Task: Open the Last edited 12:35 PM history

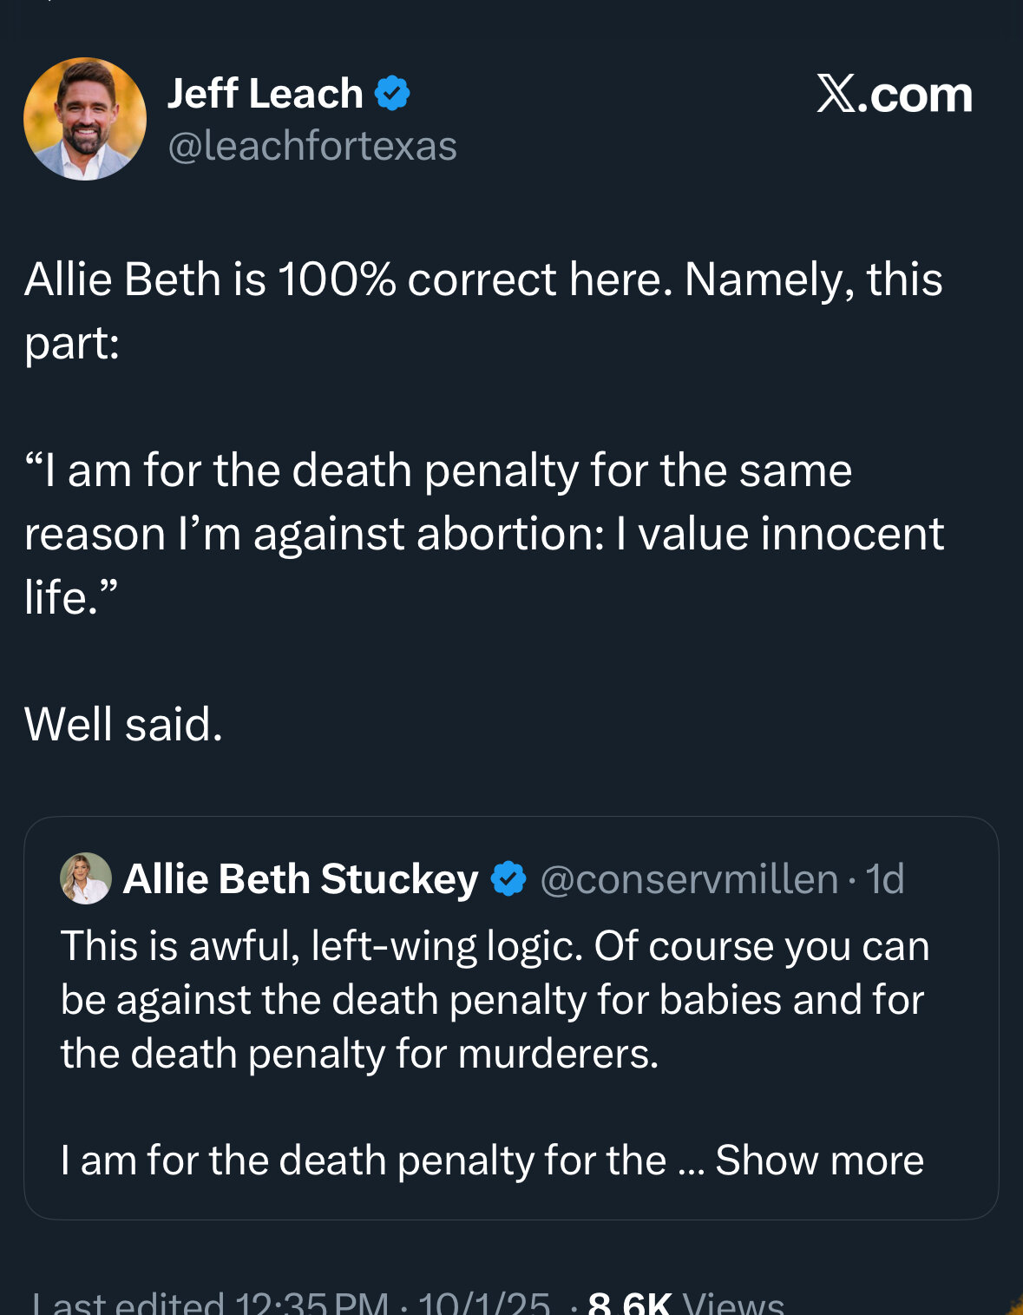Action: point(210,1303)
